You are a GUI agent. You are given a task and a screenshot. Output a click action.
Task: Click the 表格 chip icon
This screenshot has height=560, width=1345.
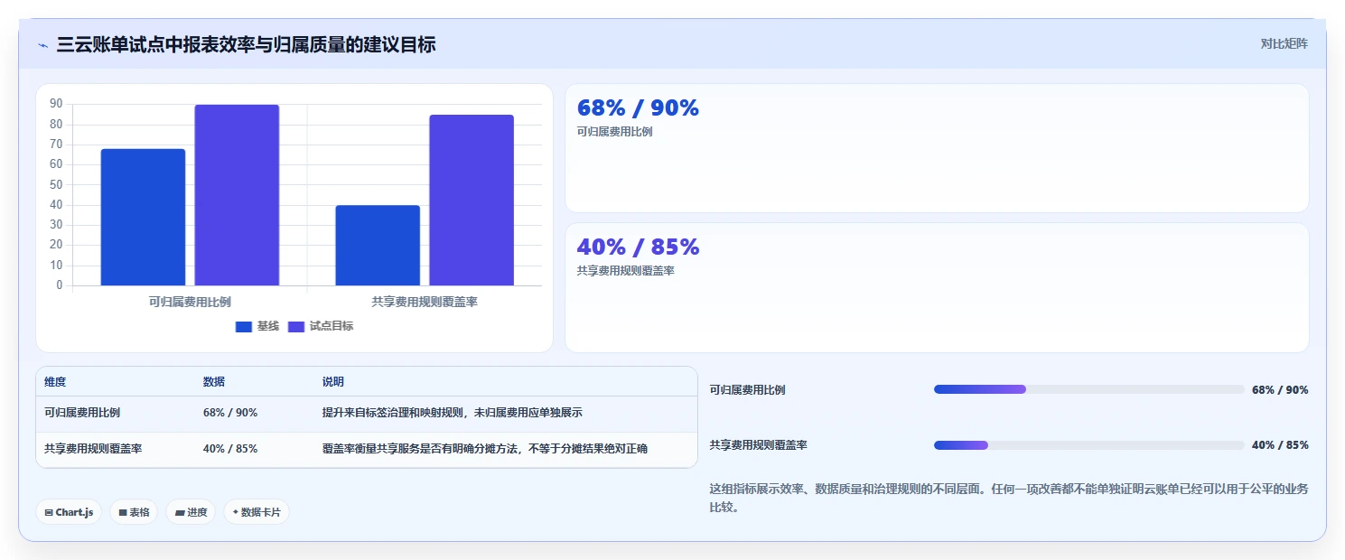tap(123, 512)
